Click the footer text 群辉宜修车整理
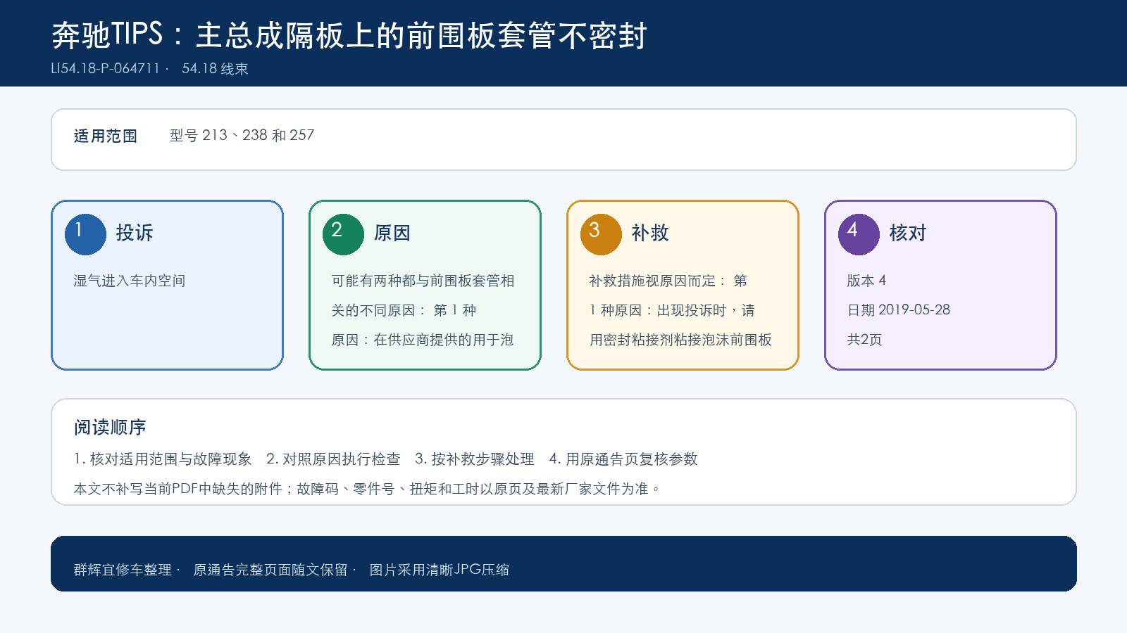 123,570
